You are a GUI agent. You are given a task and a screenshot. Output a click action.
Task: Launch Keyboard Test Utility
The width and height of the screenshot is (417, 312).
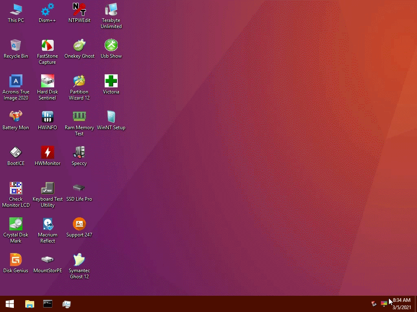(x=47, y=195)
